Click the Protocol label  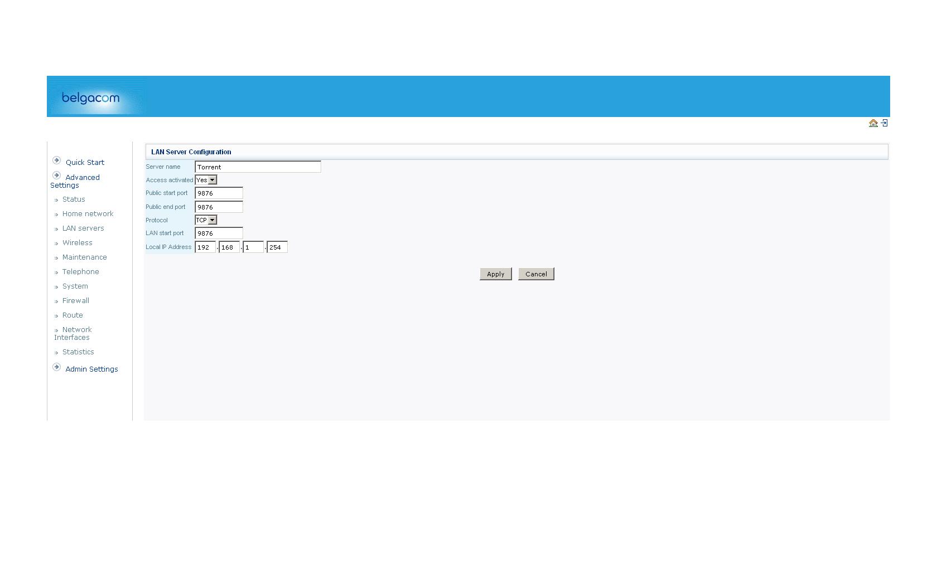[x=157, y=220]
